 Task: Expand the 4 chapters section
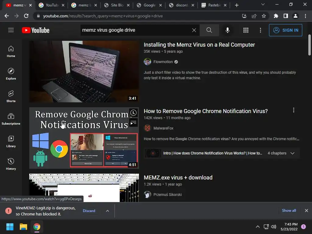292,153
